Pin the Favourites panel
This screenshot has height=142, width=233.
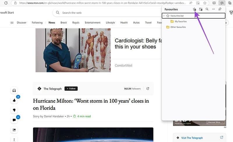(220, 9)
